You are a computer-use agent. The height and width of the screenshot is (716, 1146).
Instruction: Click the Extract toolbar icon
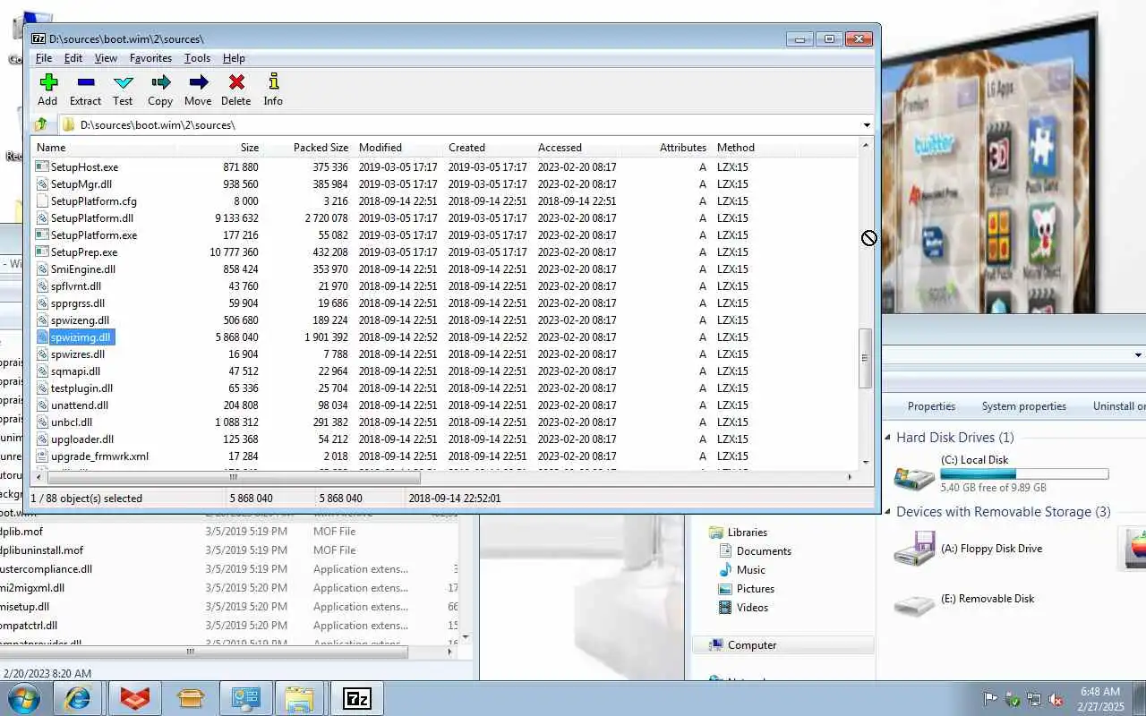click(86, 82)
